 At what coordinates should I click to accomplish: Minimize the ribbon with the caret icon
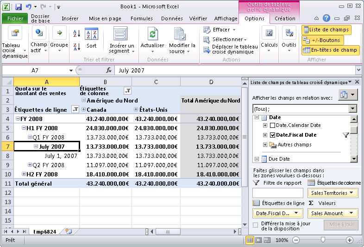[316, 18]
